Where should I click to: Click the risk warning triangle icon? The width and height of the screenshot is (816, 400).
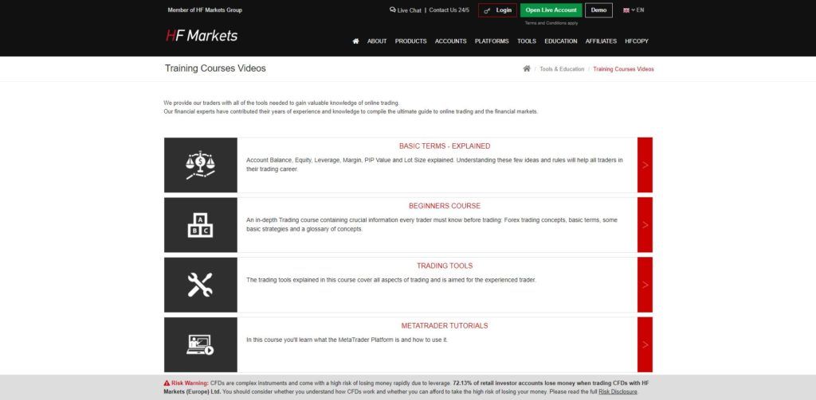click(167, 383)
